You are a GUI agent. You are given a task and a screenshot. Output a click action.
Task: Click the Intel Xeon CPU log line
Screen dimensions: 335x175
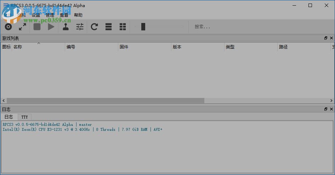83,129
